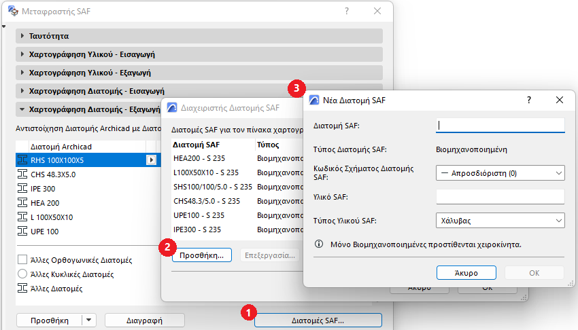Click help question mark in Μεταφραστής SAF
The height and width of the screenshot is (330, 578).
click(x=347, y=11)
